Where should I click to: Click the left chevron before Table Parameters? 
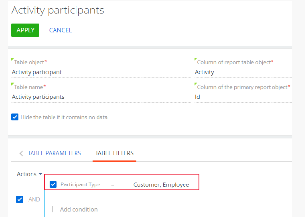click(21, 153)
